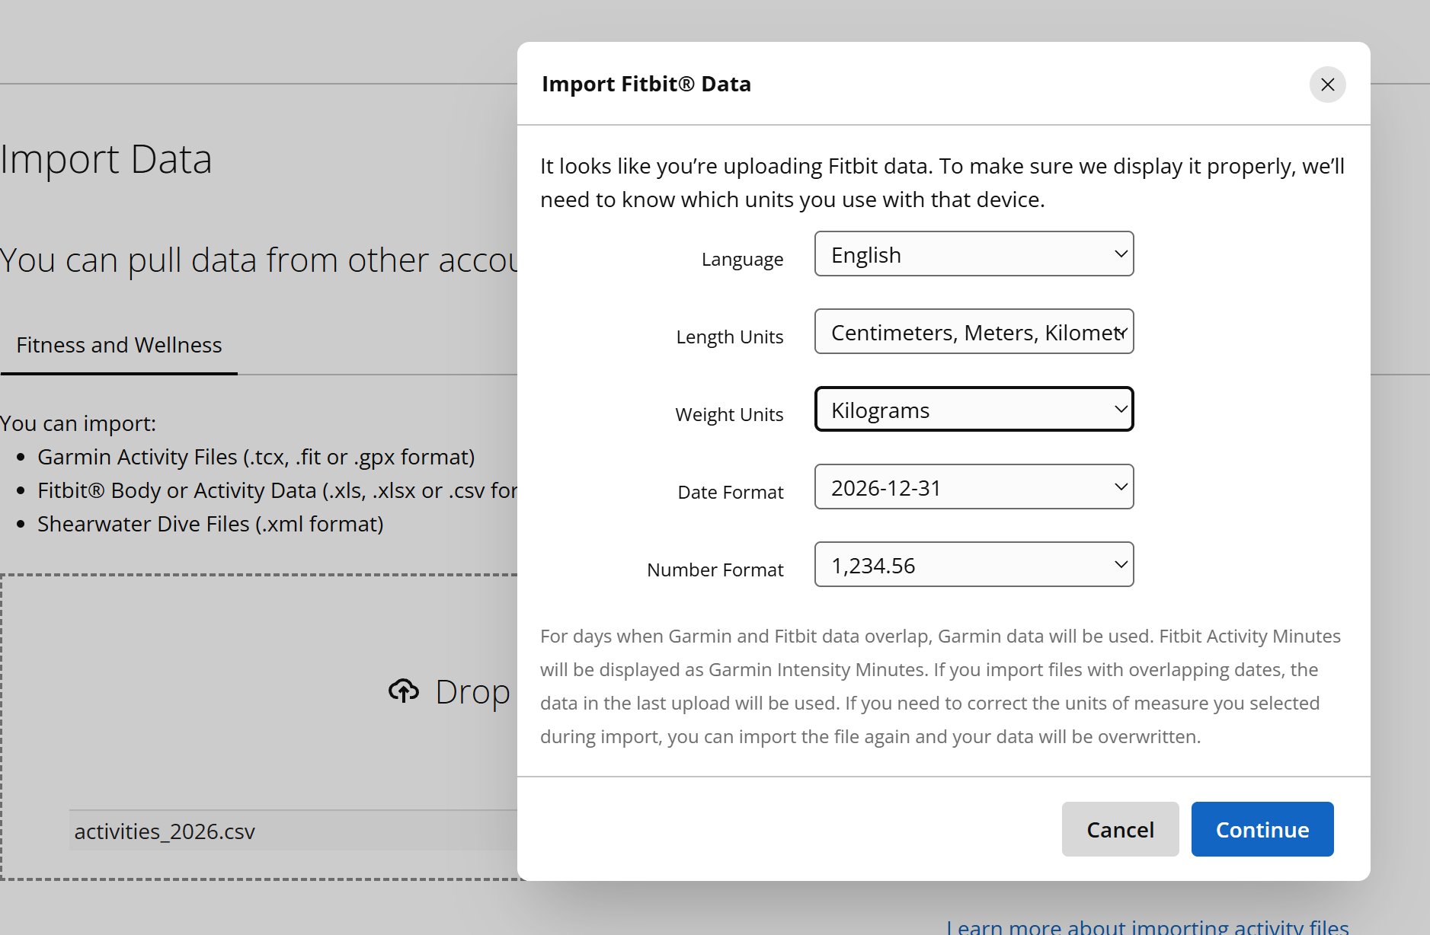1430x935 pixels.
Task: Open Learn more about importing activity files link
Action: pos(1147,927)
